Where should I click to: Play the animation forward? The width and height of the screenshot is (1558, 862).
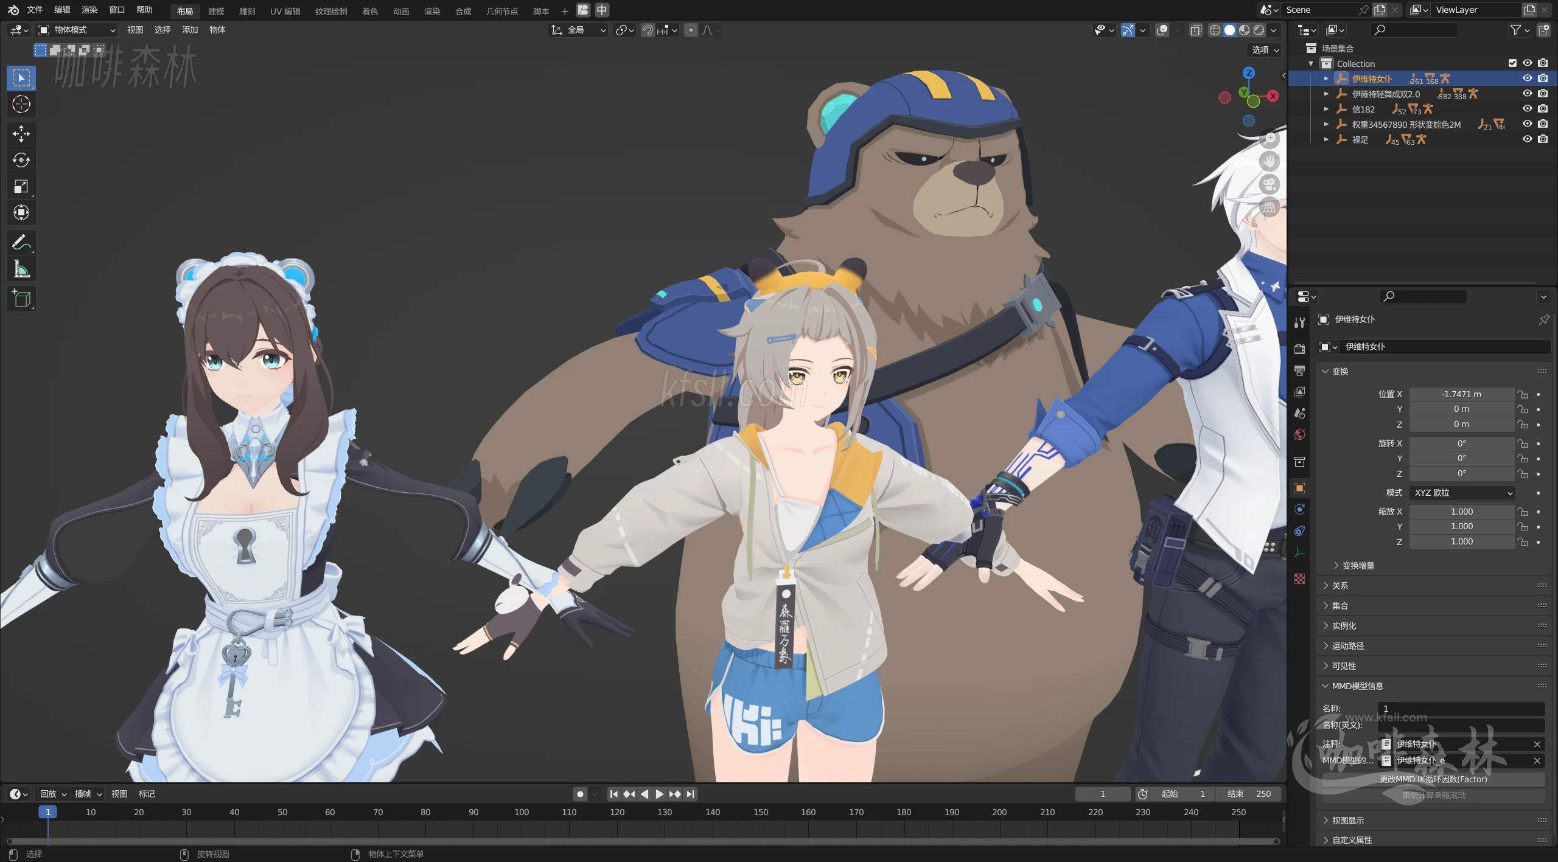tap(659, 794)
